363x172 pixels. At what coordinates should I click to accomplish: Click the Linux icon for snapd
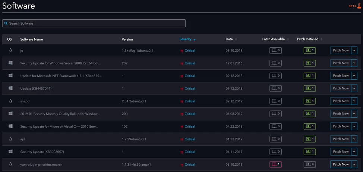(x=10, y=101)
